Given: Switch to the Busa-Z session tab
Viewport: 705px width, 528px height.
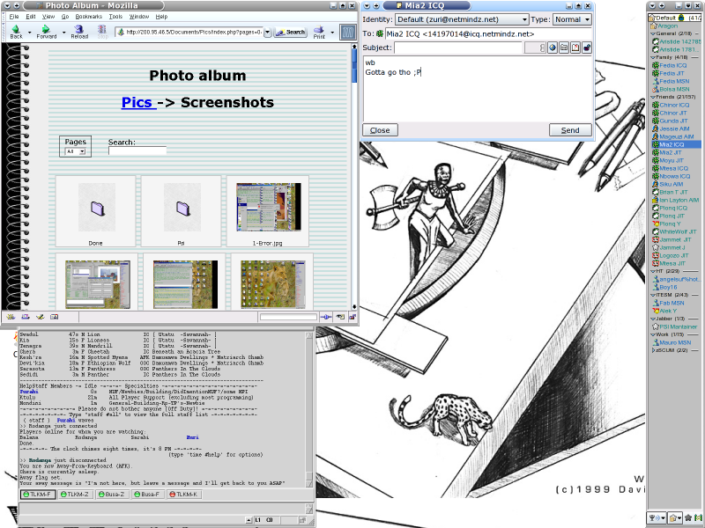Looking at the screenshot, I should pos(109,495).
